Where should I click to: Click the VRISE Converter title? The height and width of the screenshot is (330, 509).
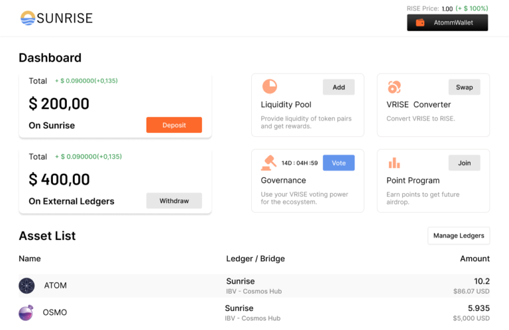(x=418, y=104)
